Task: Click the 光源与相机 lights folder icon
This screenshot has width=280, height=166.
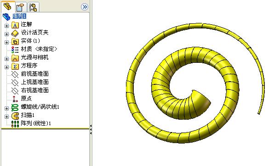Action: pos(15,58)
